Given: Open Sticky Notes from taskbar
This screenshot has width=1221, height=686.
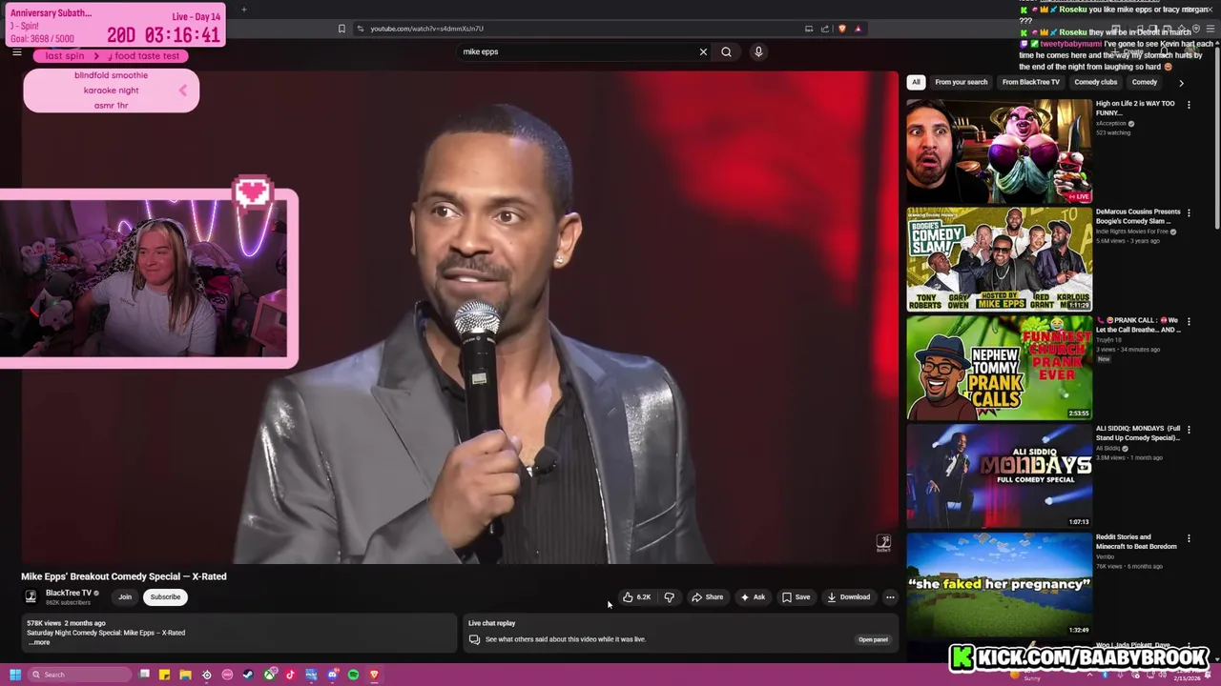Looking at the screenshot, I should click(x=164, y=675).
